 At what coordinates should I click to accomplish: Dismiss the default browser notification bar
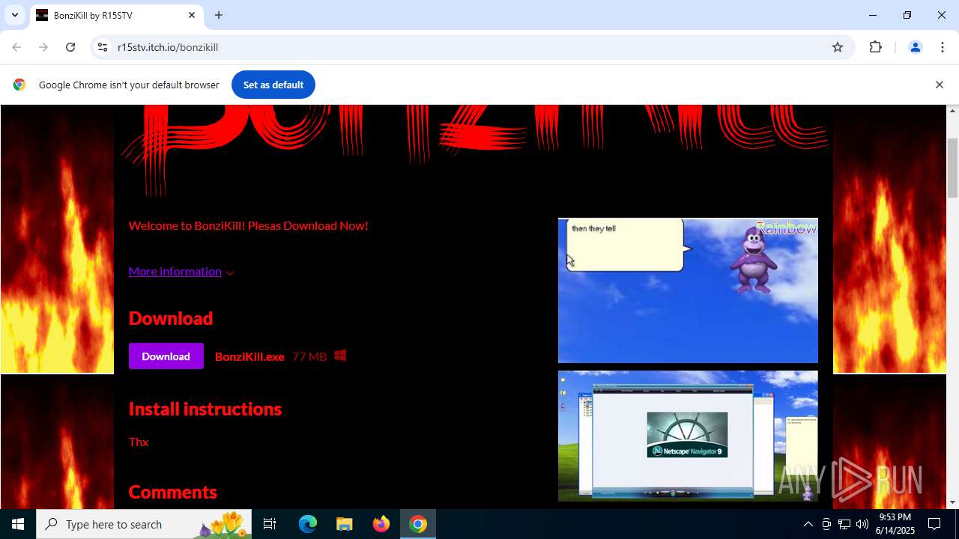(x=939, y=85)
